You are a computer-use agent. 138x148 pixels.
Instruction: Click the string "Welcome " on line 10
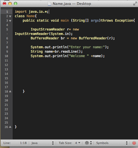tap(79, 56)
